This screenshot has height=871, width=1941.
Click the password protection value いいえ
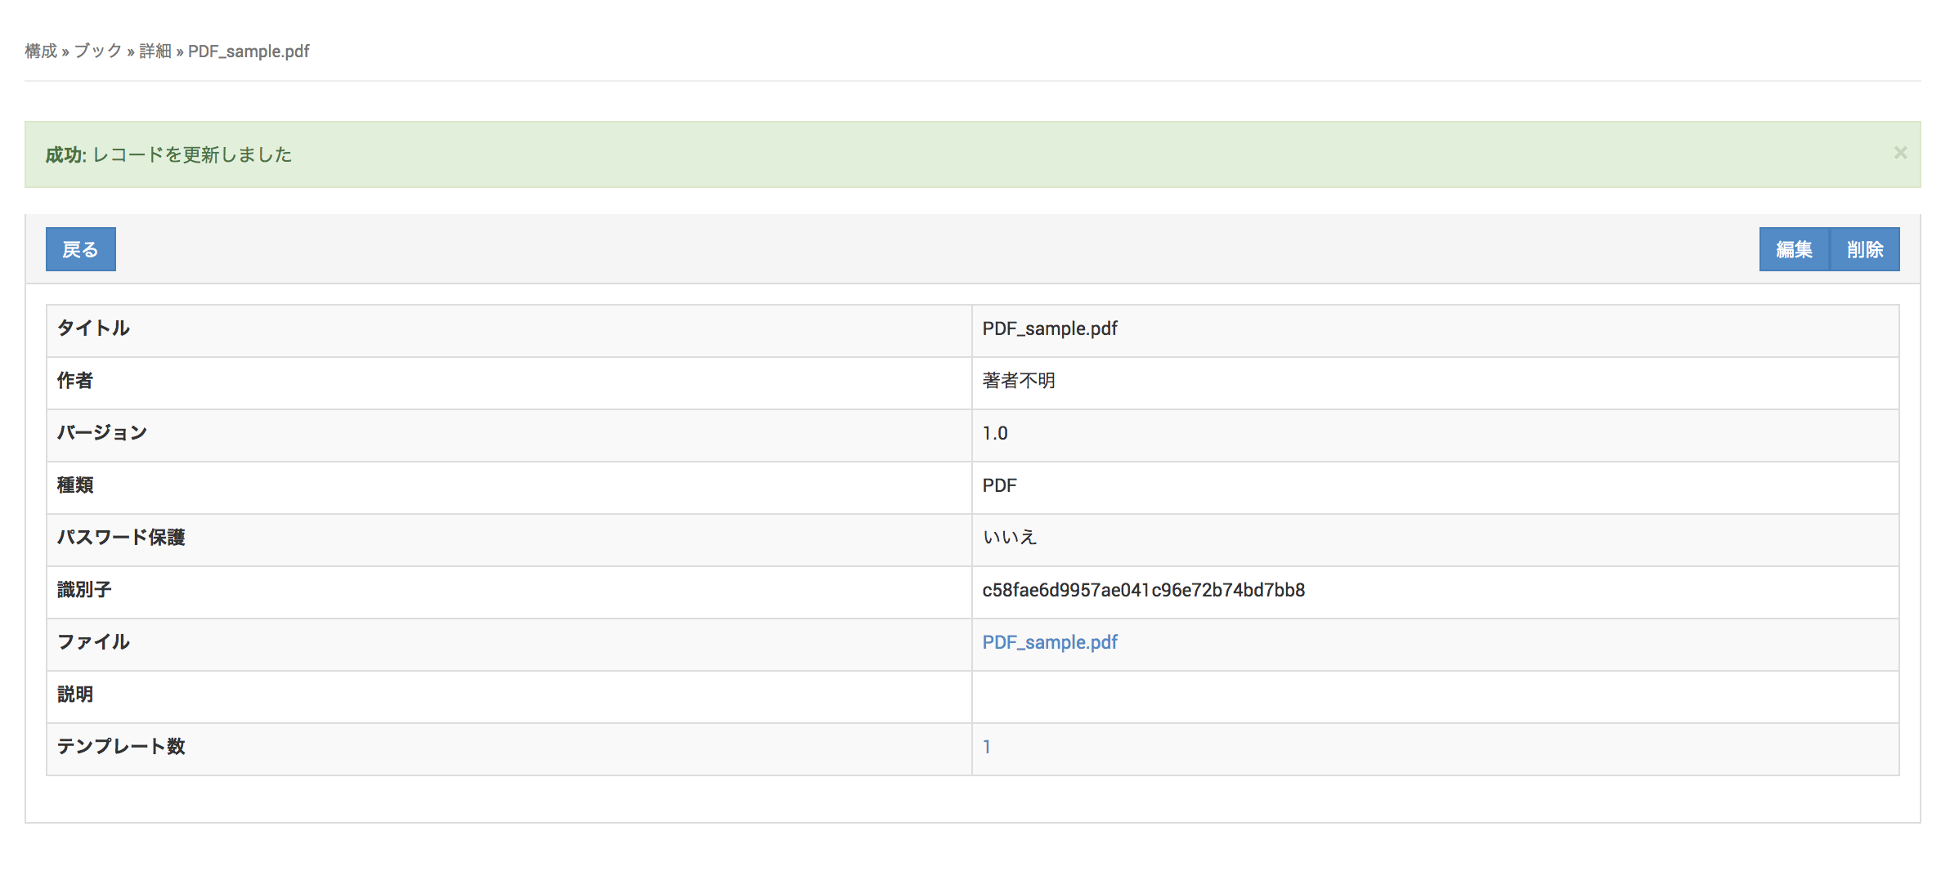(x=1010, y=538)
